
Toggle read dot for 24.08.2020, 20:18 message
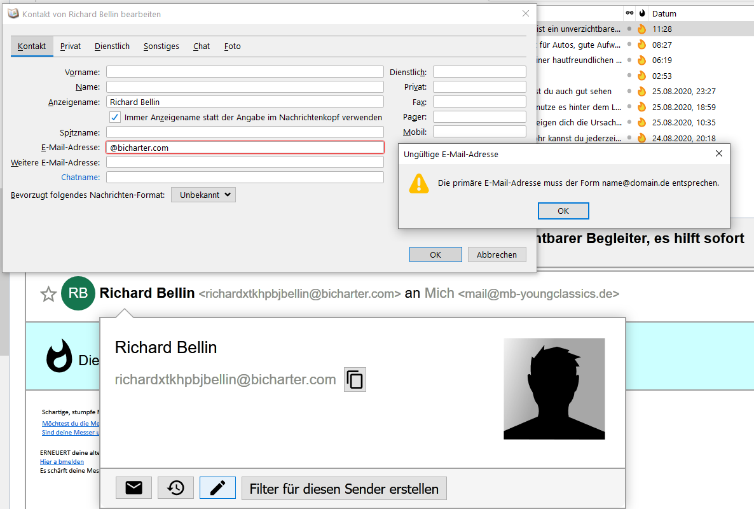click(x=629, y=138)
